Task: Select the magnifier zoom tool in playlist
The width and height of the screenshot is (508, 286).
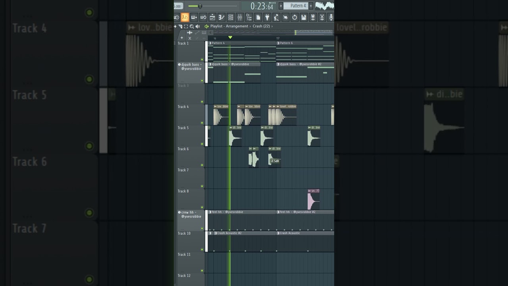Action: coord(192,26)
